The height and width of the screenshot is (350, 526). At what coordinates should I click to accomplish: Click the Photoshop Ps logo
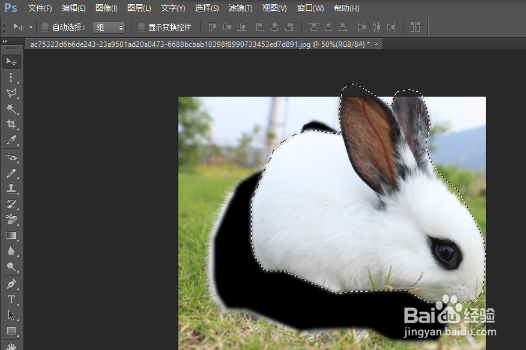click(x=11, y=8)
